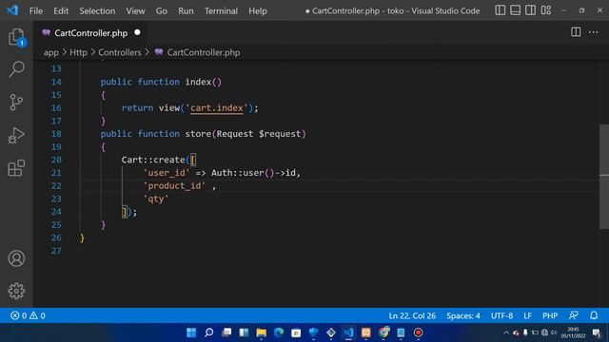Open the notifications bell

[594, 315]
